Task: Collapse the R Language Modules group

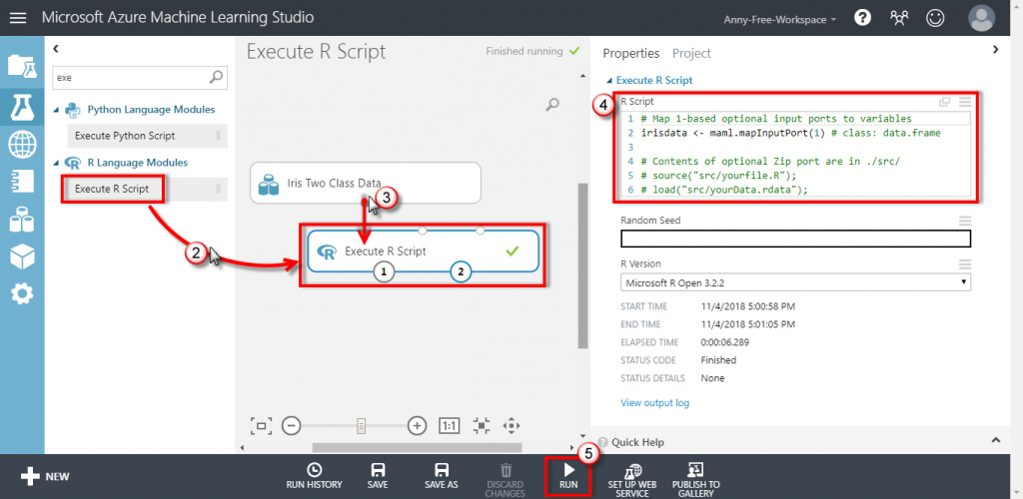Action: pyautogui.click(x=56, y=163)
